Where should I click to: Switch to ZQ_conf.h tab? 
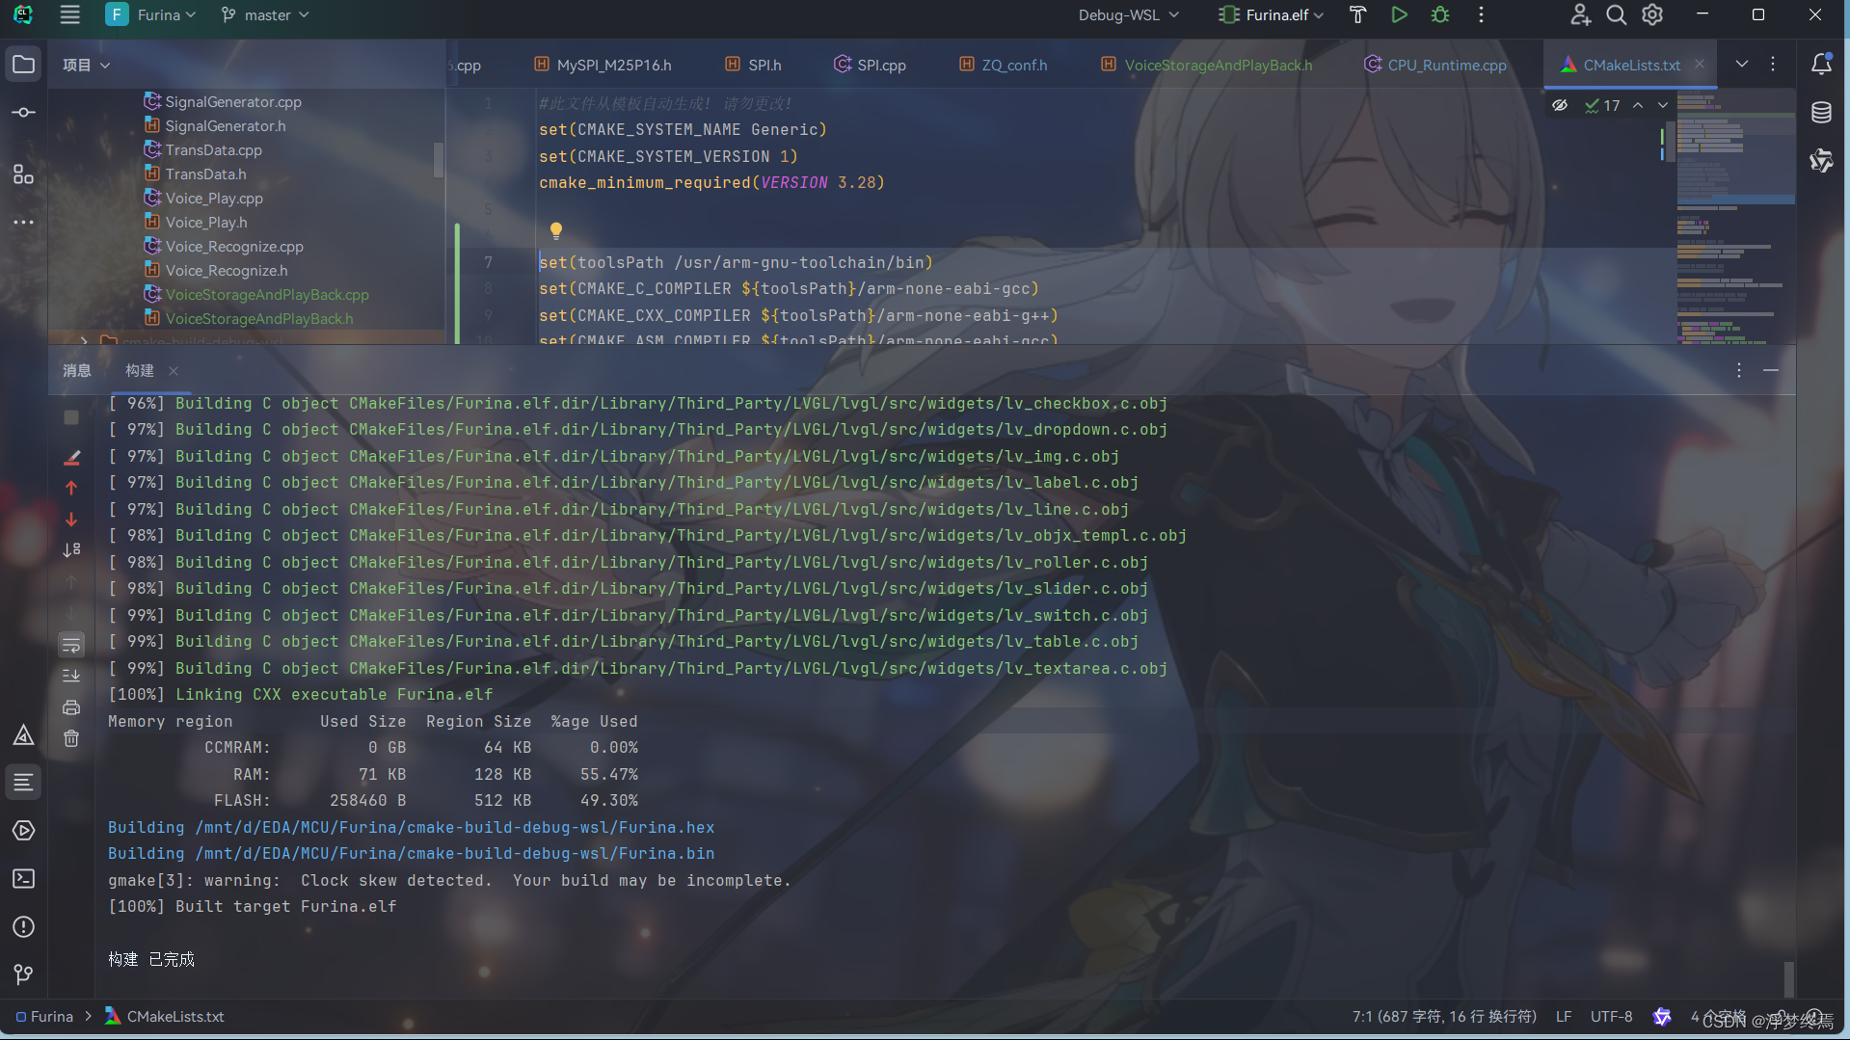1004,65
